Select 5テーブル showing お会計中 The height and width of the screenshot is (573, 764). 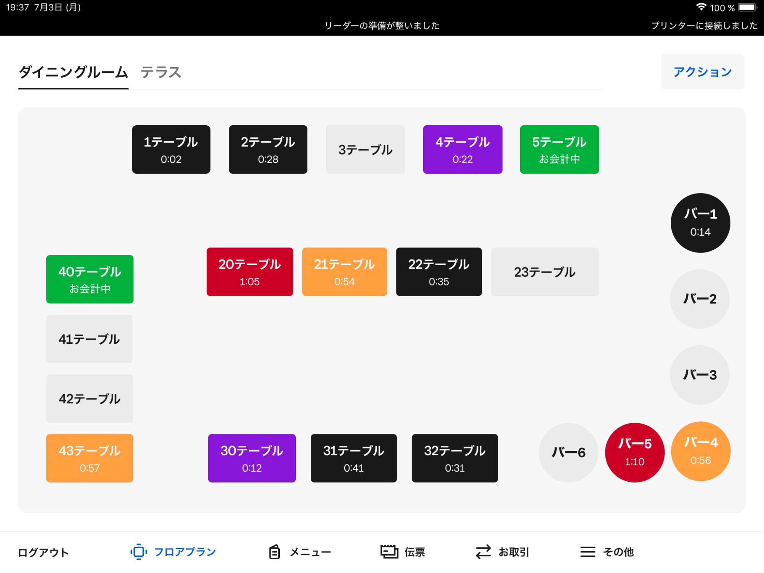(x=559, y=149)
